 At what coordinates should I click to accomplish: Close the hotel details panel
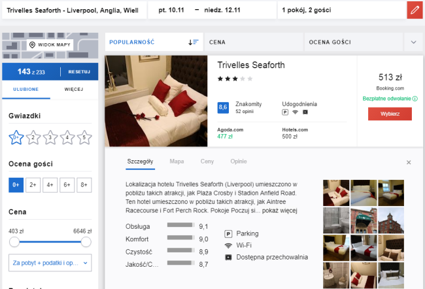pos(409,162)
